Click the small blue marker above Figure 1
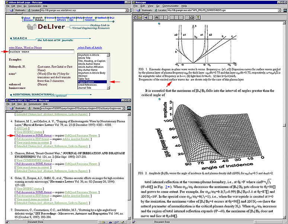Viewport: 288px width, 224px height. 159,23
